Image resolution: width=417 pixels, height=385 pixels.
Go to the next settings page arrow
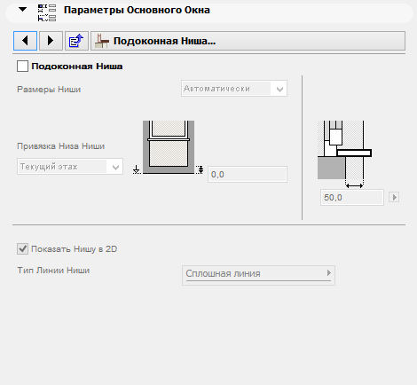click(51, 41)
